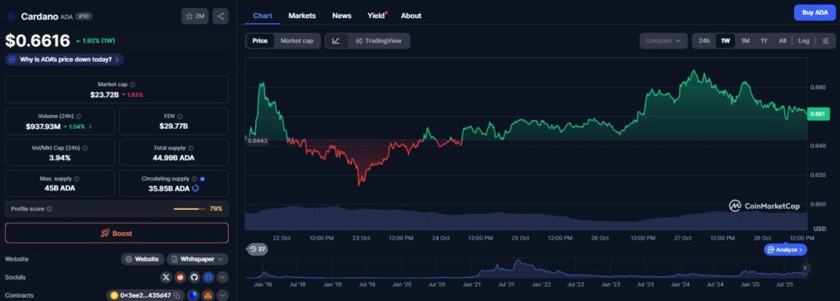Set chart range to 1M
This screenshot has width=840, height=301.
pos(745,41)
